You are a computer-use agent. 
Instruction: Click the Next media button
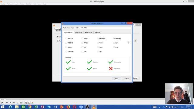(x=14, y=103)
